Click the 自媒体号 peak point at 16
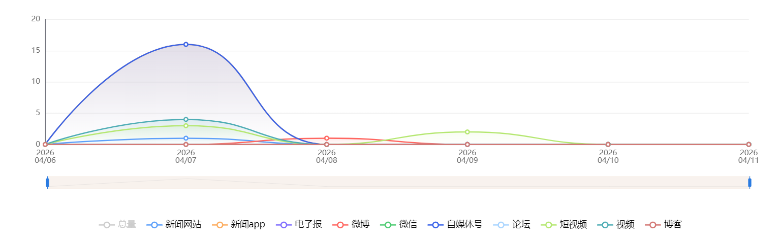This screenshot has height=242, width=780. pos(186,45)
